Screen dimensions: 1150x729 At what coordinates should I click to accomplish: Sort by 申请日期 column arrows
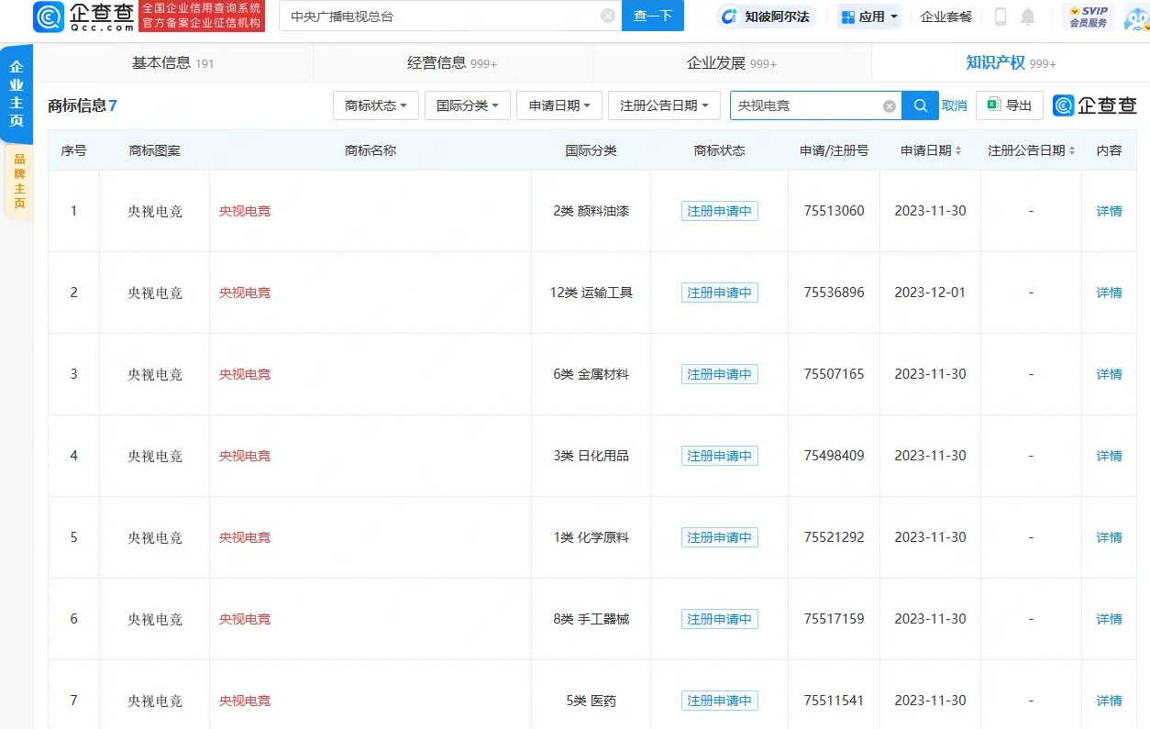[x=958, y=150]
